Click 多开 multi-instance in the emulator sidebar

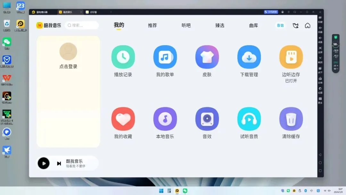point(320,70)
